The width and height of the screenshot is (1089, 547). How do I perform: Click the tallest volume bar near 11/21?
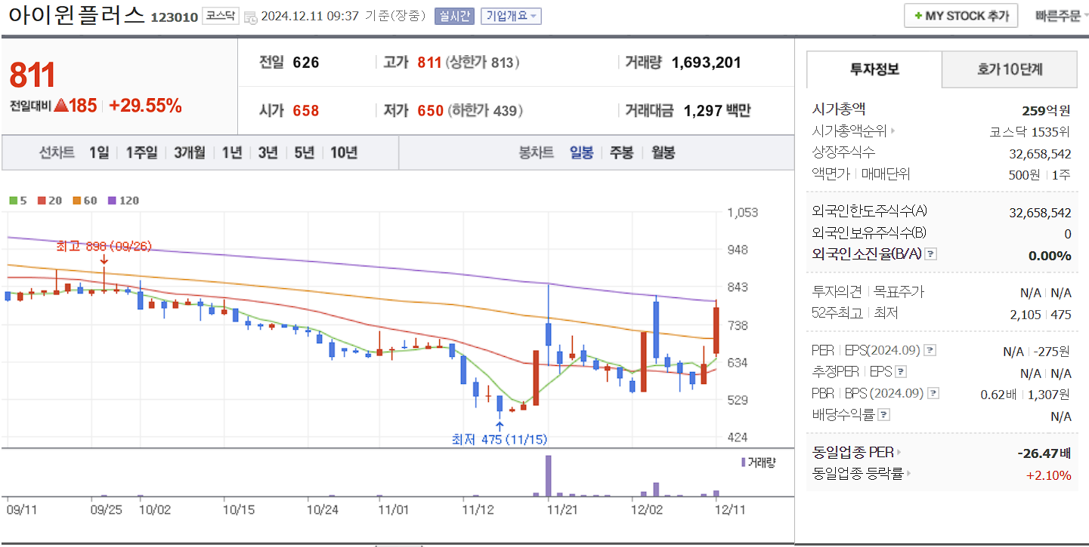pyautogui.click(x=549, y=476)
